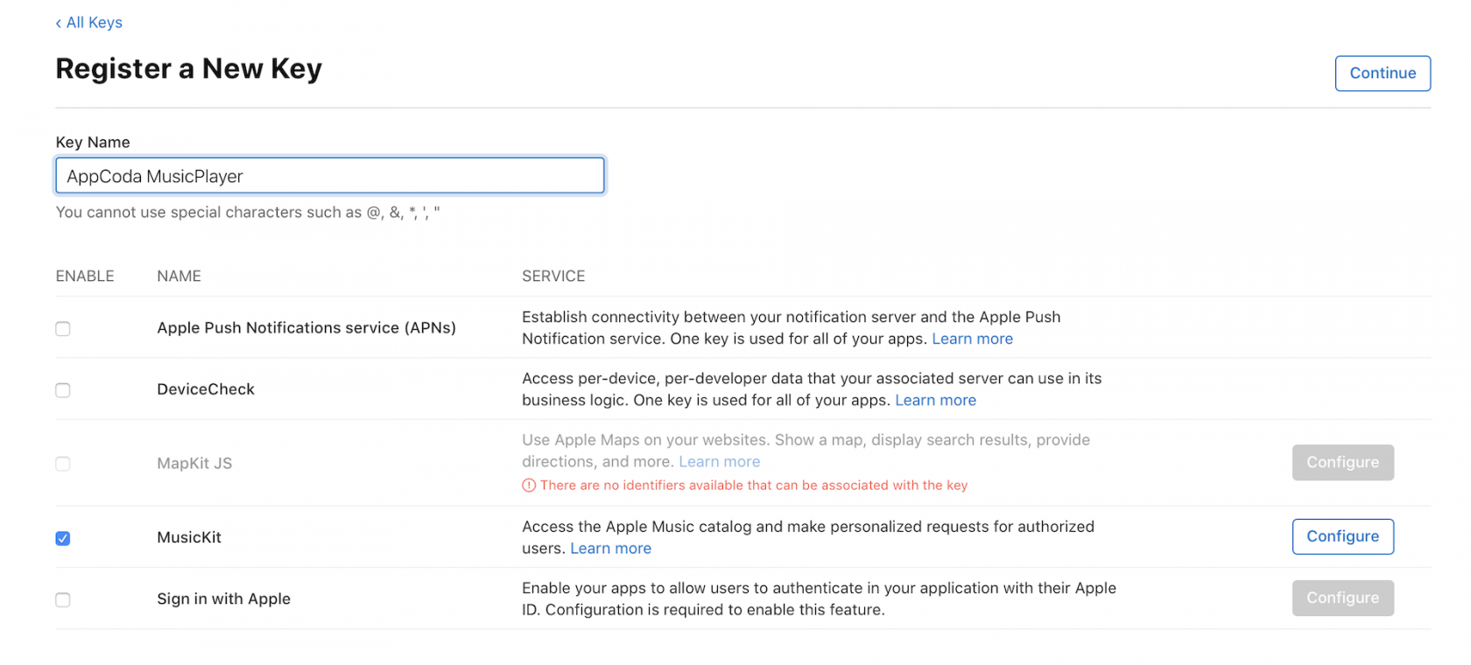1471x665 pixels.
Task: Open Learn more link for MusicKit
Action: (610, 549)
